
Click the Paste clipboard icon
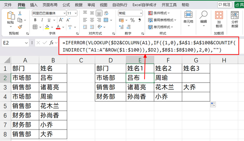click(x=11, y=15)
